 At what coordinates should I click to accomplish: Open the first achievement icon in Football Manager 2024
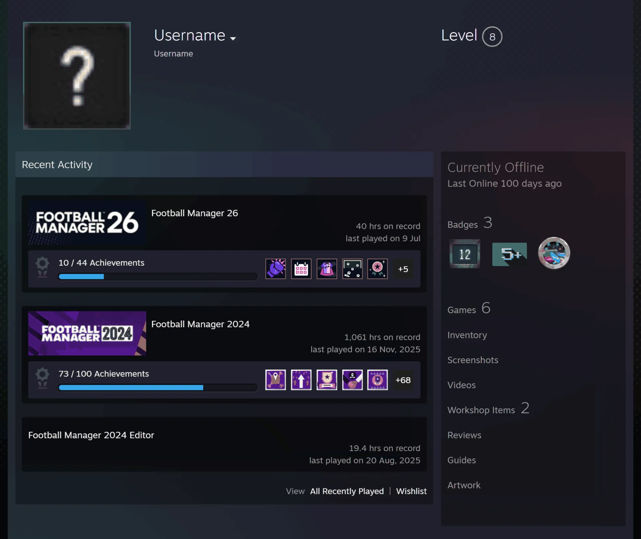[x=275, y=380]
